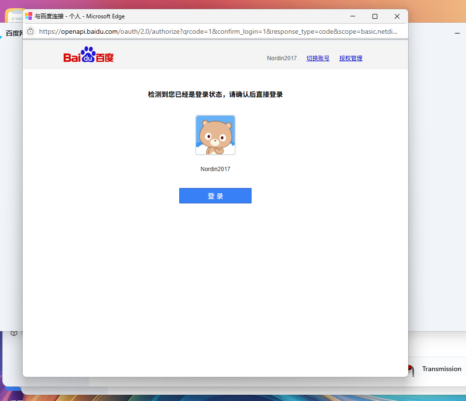The height and width of the screenshot is (401, 466).
Task: Minimize the background window behind Edge
Action: click(457, 33)
